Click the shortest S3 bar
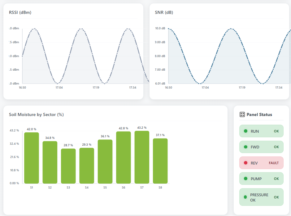 click(x=68, y=165)
